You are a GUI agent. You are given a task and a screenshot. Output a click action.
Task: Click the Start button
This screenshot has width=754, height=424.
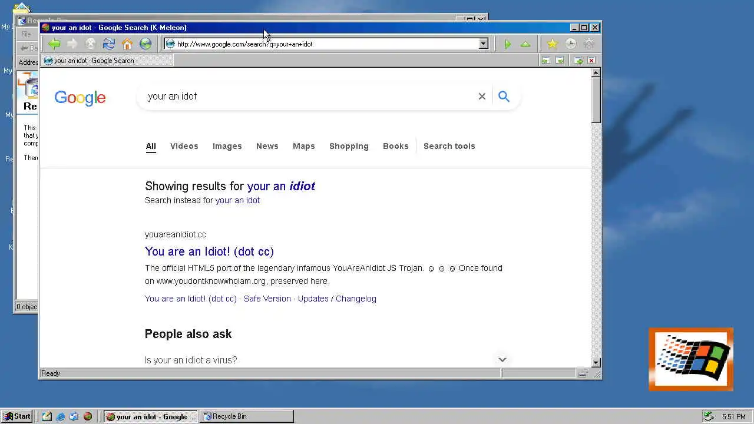[x=17, y=416]
